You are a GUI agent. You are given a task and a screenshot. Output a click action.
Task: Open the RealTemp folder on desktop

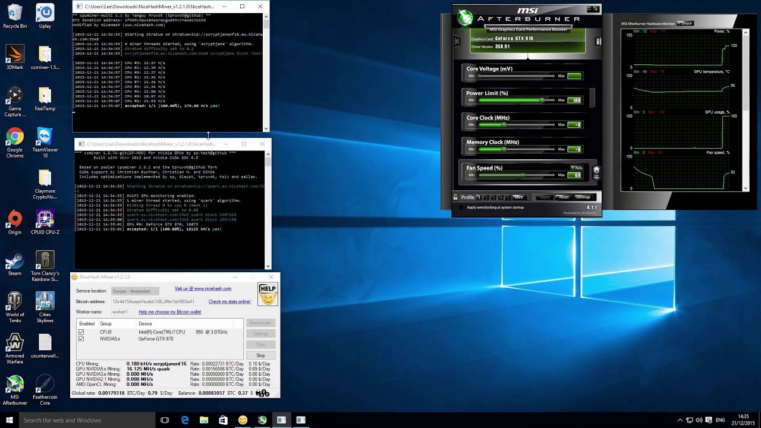45,99
